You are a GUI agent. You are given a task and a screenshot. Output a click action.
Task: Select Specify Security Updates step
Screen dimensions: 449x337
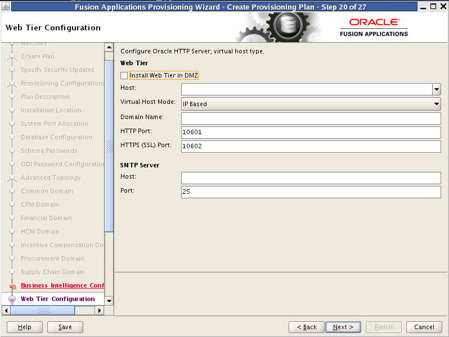pos(57,70)
